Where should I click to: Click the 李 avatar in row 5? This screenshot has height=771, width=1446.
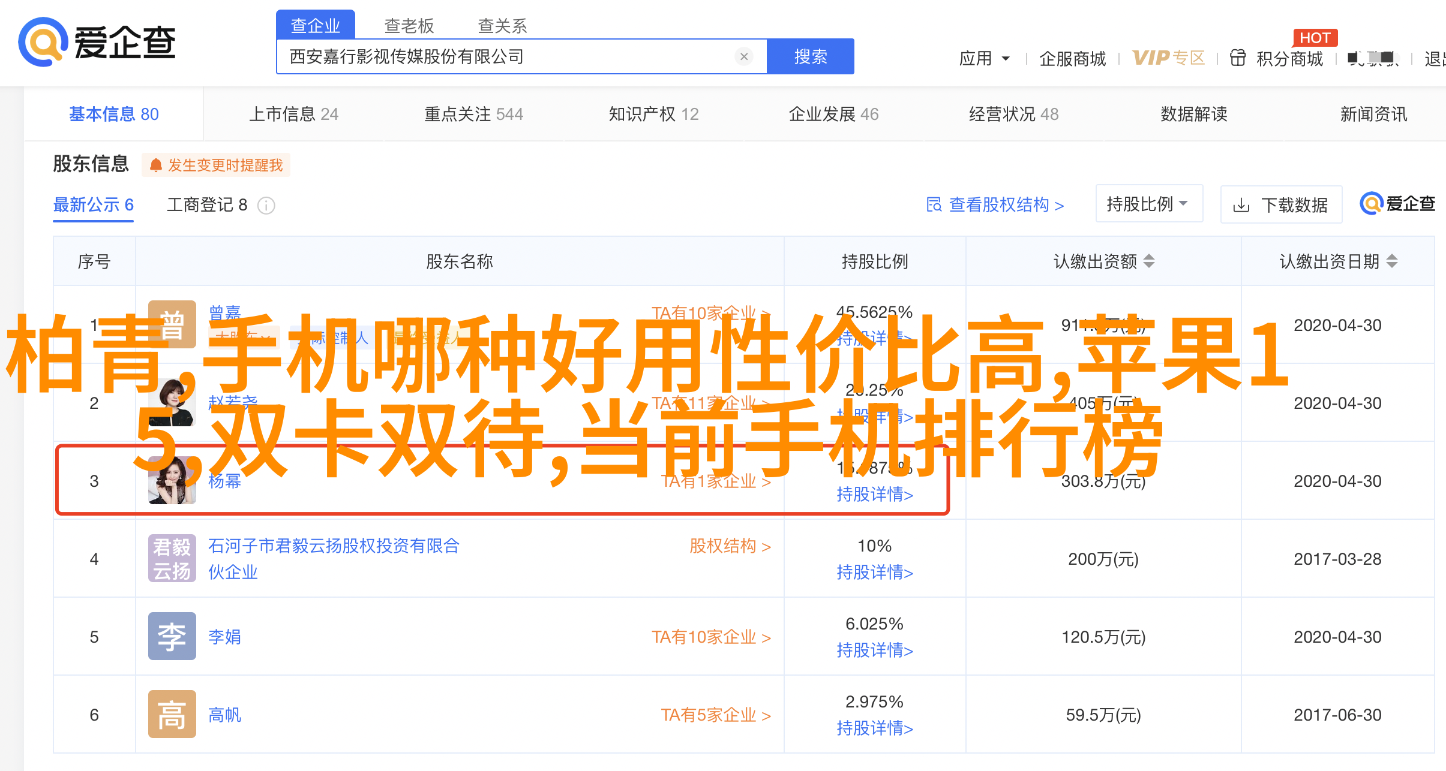pos(172,636)
